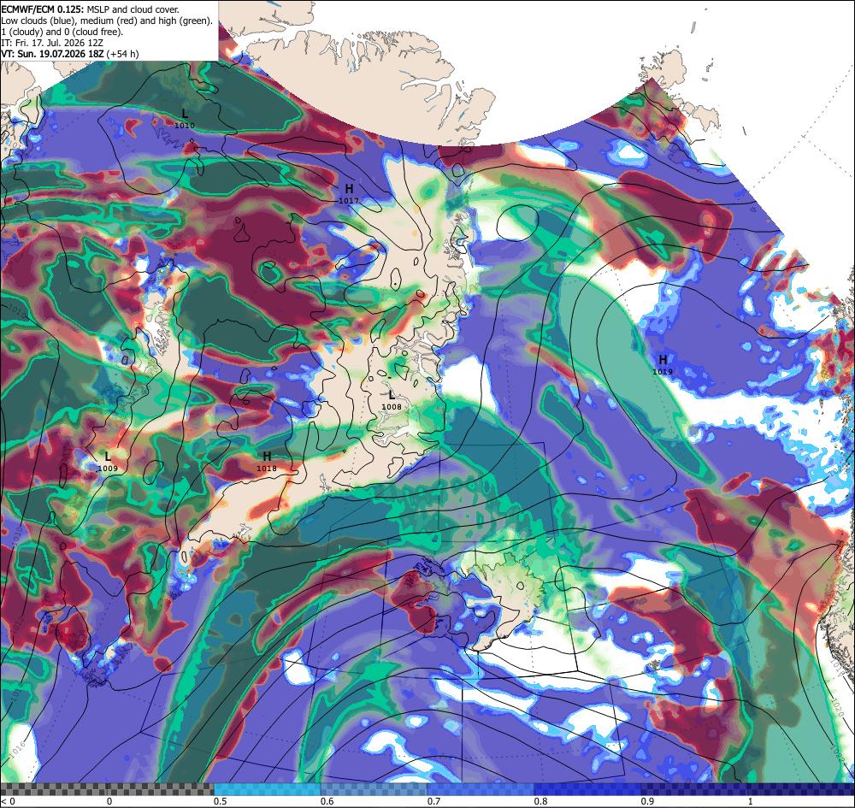Viewport: 855px width, 808px height.
Task: Click the low pressure marker 'L 1008'
Action: pyautogui.click(x=392, y=399)
